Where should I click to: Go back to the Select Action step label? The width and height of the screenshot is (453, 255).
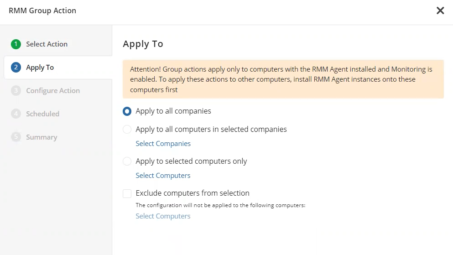[x=47, y=44]
